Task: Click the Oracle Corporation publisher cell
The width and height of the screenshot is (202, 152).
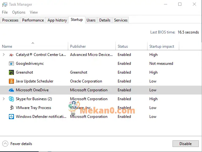Action: point(86,81)
